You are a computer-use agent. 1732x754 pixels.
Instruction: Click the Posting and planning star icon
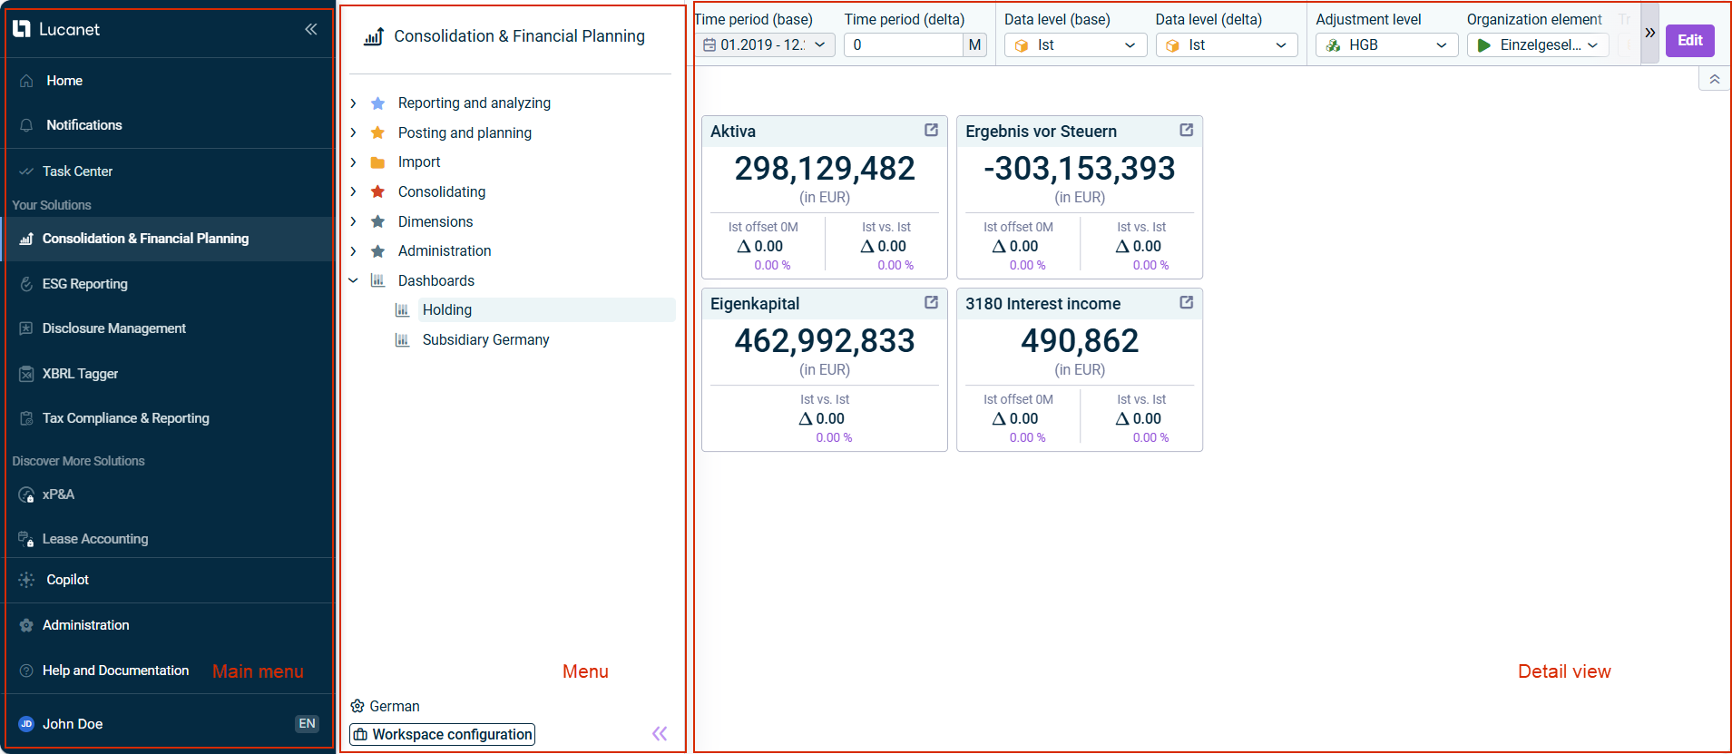[x=378, y=132]
